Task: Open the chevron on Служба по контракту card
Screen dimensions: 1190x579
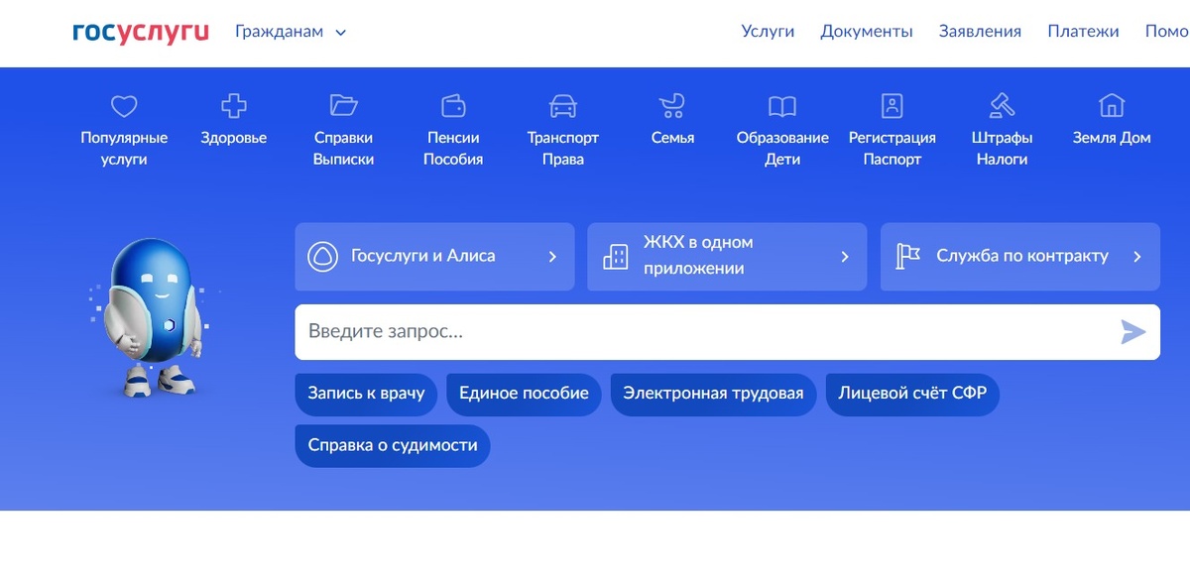Action: coord(1137,257)
